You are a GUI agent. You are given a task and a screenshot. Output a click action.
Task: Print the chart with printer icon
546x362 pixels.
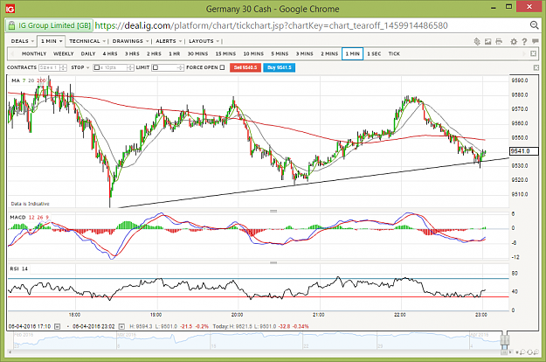499,41
